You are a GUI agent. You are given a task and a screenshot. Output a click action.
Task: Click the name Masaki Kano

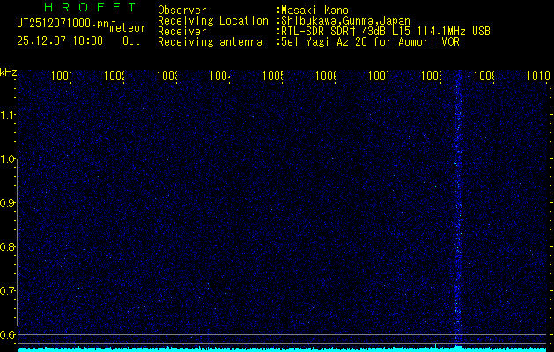coord(314,11)
